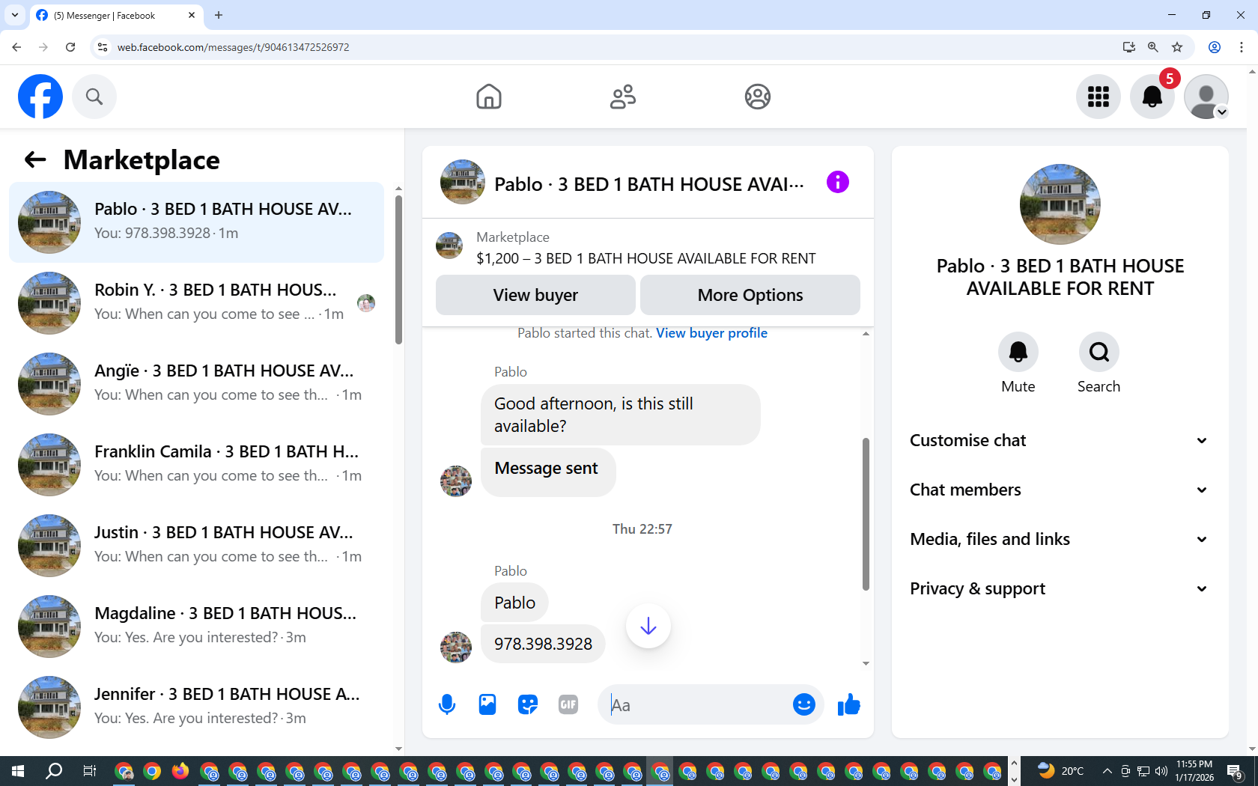Search in conversation with magnifier icon
Viewport: 1258px width, 786px height.
1099,352
